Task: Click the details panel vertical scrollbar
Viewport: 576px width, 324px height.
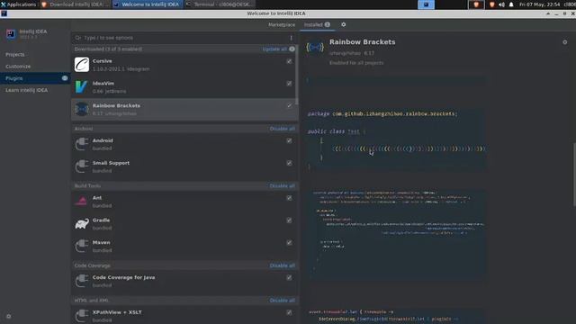Action: 574,175
